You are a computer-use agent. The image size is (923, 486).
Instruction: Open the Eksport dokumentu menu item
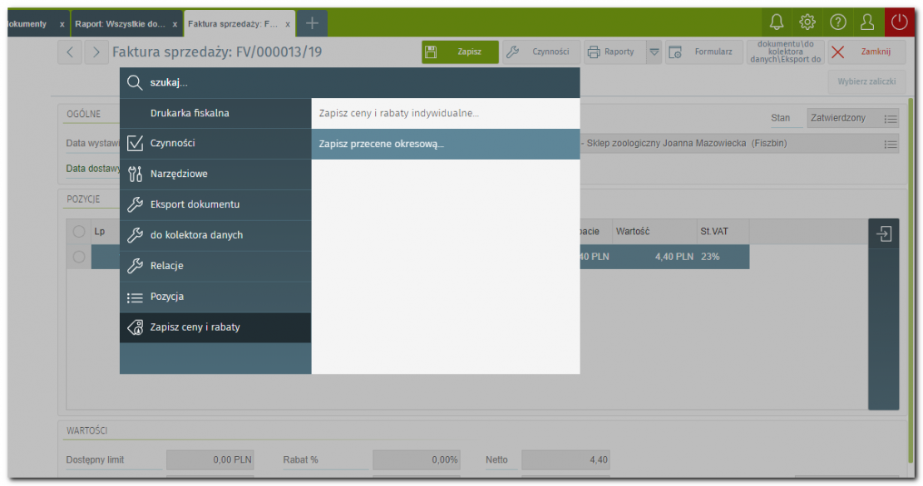(x=215, y=204)
